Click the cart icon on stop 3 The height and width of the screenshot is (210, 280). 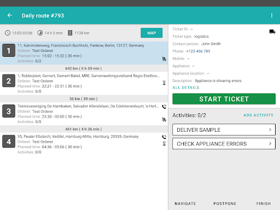coord(164,120)
